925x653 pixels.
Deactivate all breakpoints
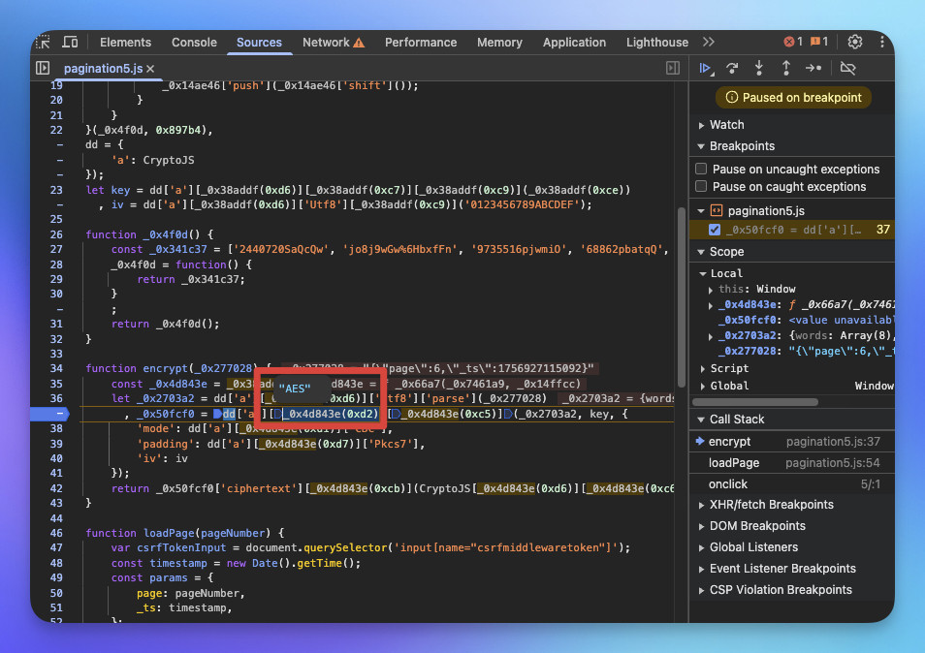[847, 69]
